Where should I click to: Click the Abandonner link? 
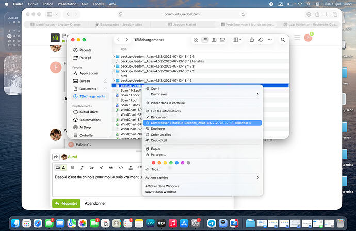(x=95, y=203)
